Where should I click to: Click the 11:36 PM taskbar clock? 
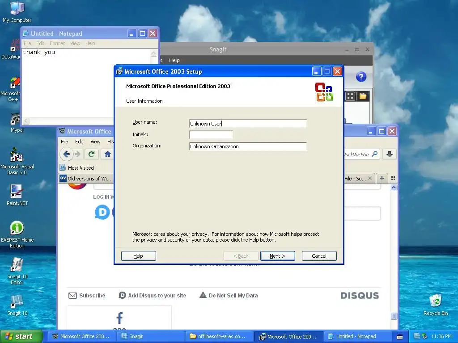441,336
